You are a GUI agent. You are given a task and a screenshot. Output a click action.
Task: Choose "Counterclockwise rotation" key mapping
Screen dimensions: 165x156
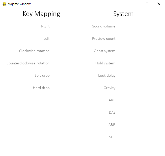tap(28, 63)
